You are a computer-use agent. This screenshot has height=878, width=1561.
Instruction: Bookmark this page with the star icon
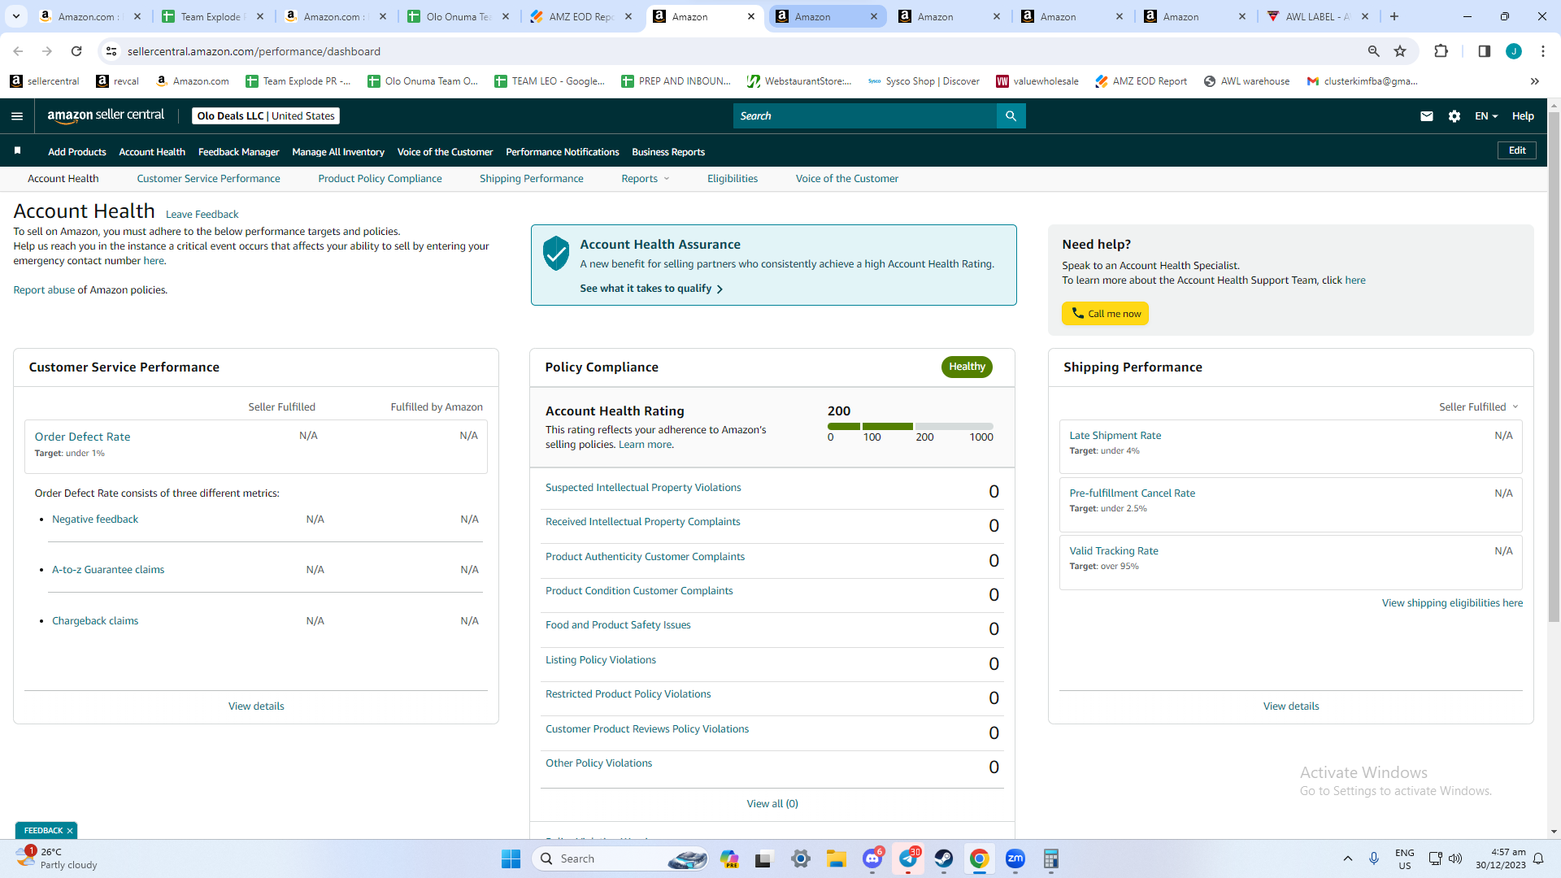pos(1400,51)
